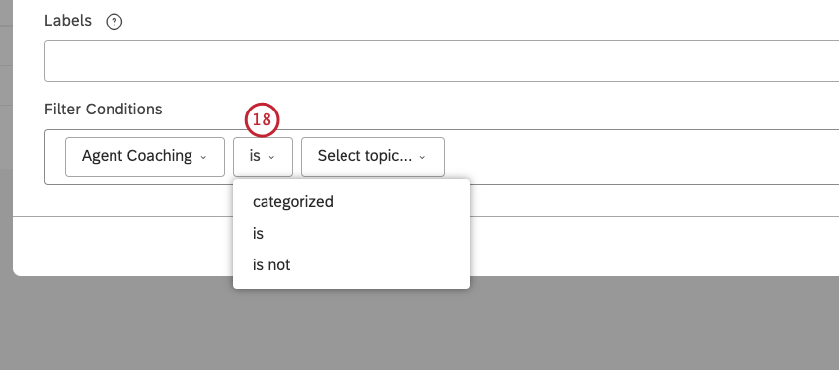The image size is (839, 370).
Task: Click the chevron beside Agent Coaching
Action: [203, 157]
